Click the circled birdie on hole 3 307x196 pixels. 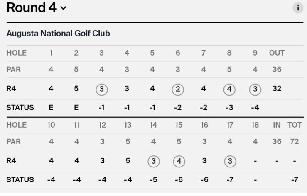[102, 90]
